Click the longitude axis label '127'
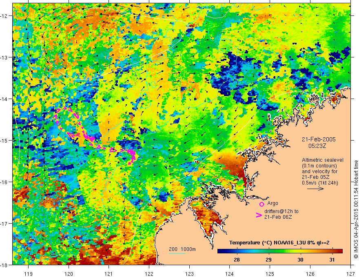 pos(350,274)
